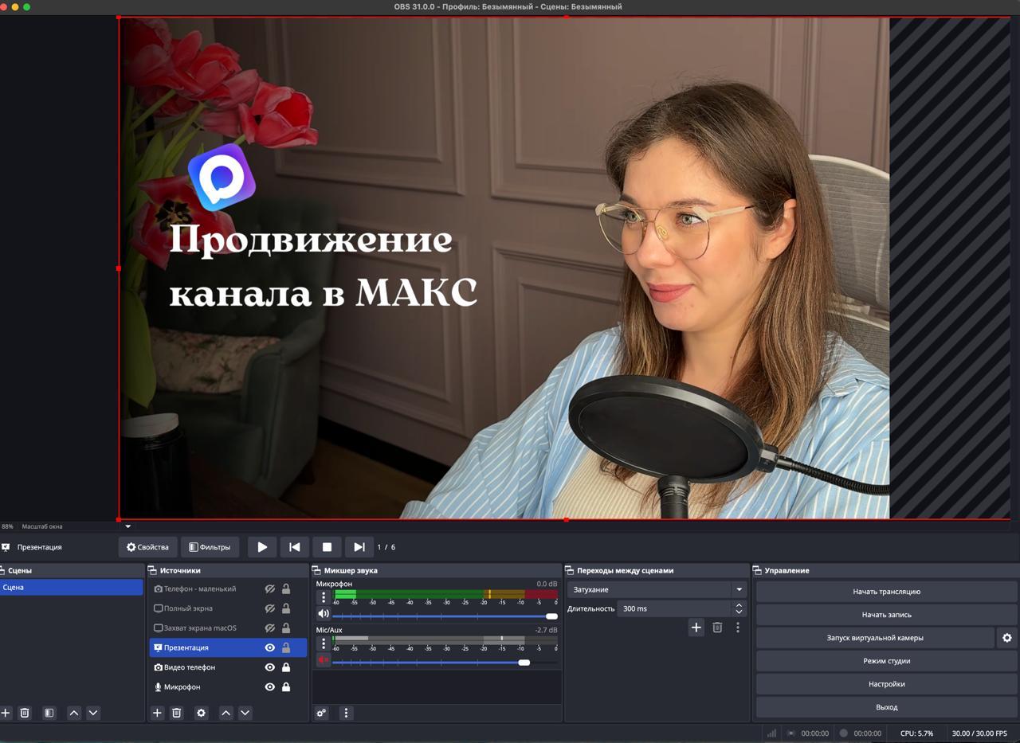Image resolution: width=1020 pixels, height=743 pixels.
Task: Open the Масштаб окна dropdown arrow
Action: click(127, 526)
